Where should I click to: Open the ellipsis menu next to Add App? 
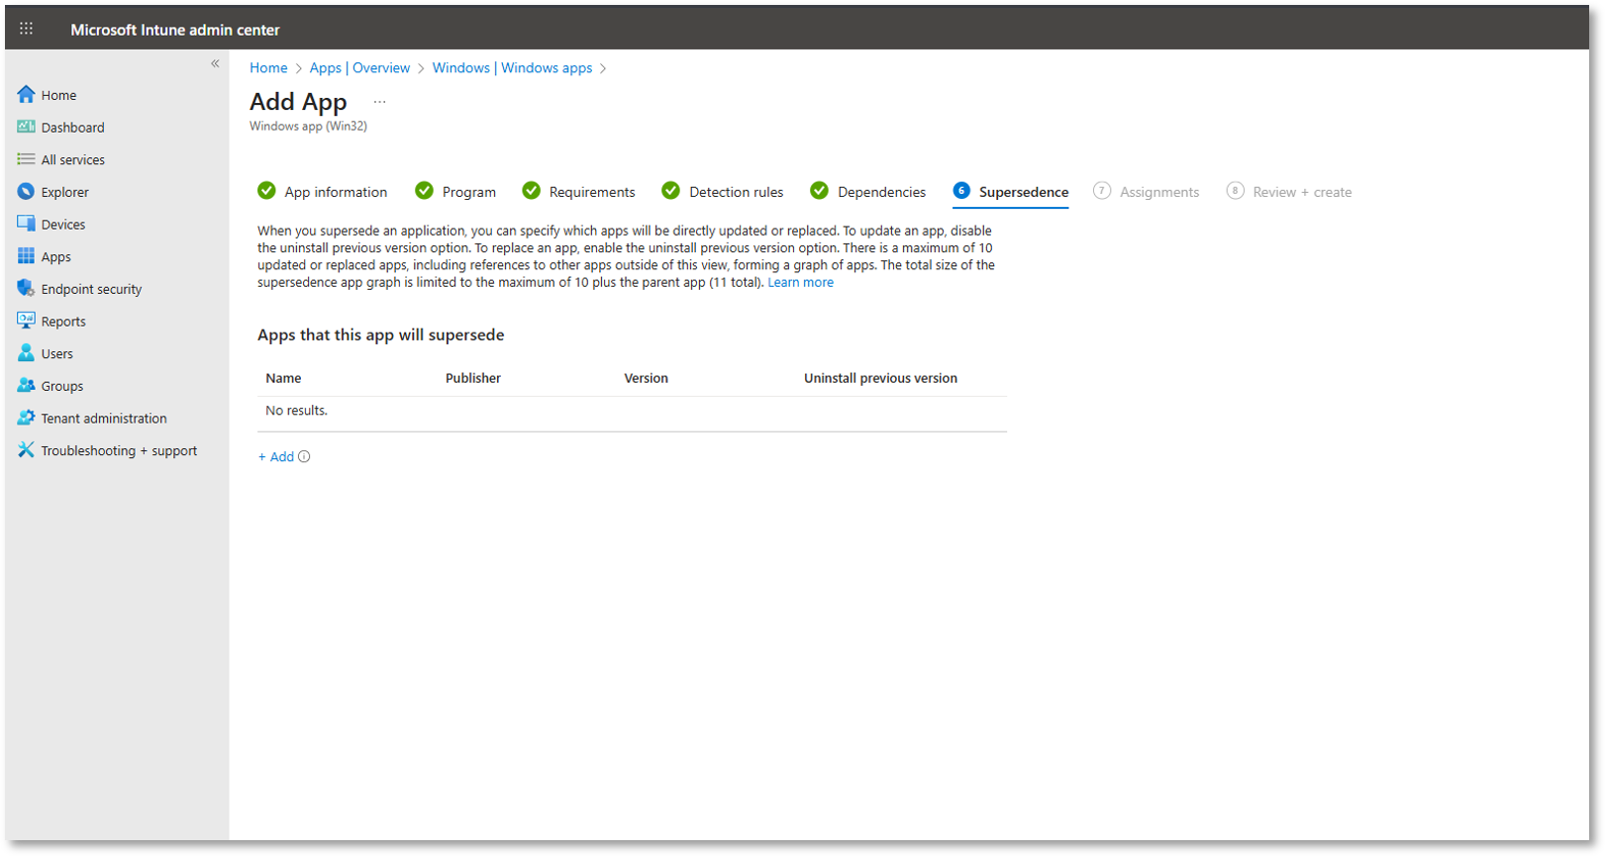click(379, 102)
